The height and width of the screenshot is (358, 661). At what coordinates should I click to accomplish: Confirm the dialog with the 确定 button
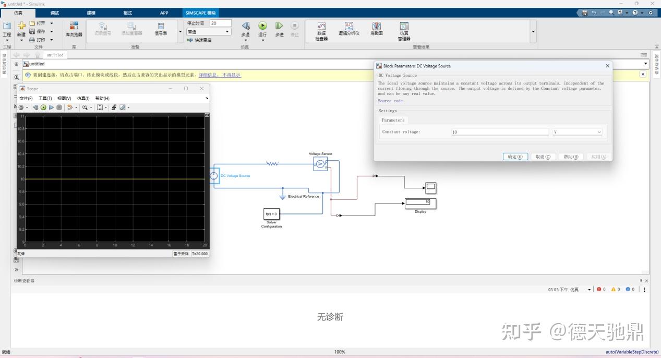(515, 156)
